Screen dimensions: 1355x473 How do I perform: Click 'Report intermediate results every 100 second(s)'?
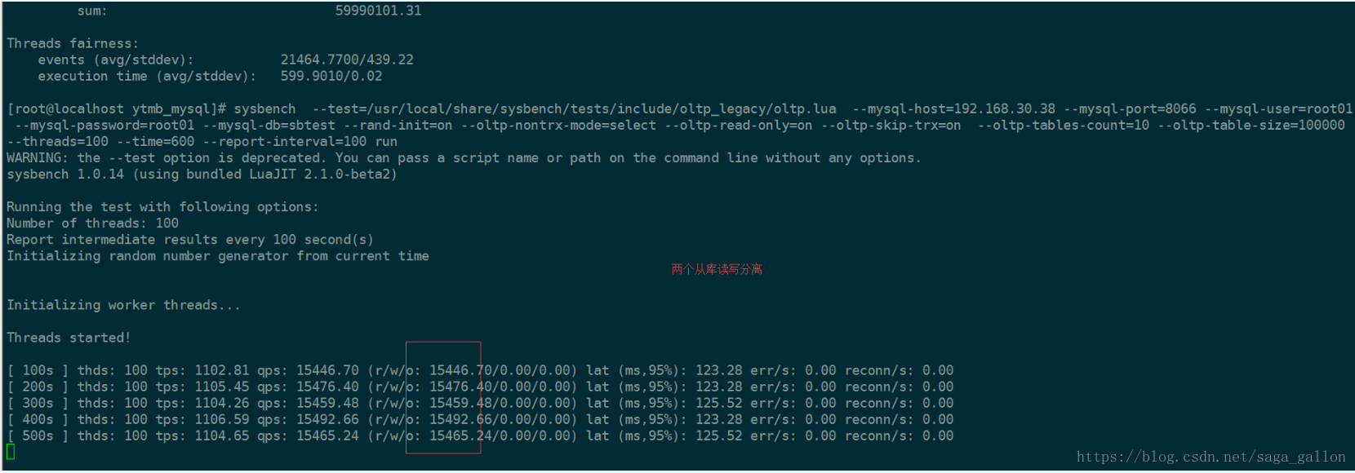(x=190, y=239)
